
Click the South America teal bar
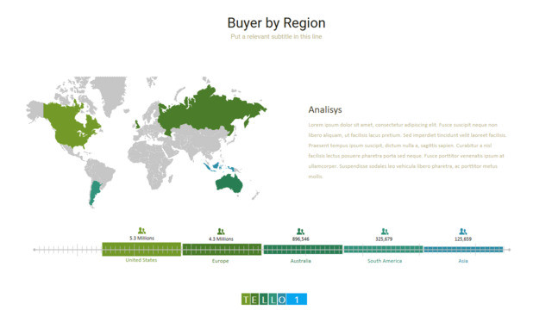click(383, 250)
